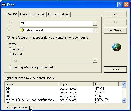The height and width of the screenshot is (111, 131).
Task: Click the LOCALITY field cell
Action: point(102,100)
